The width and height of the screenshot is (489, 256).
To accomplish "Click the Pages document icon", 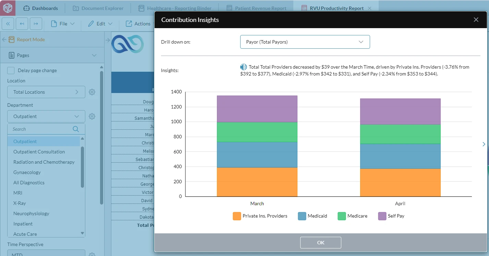I will coord(11,55).
